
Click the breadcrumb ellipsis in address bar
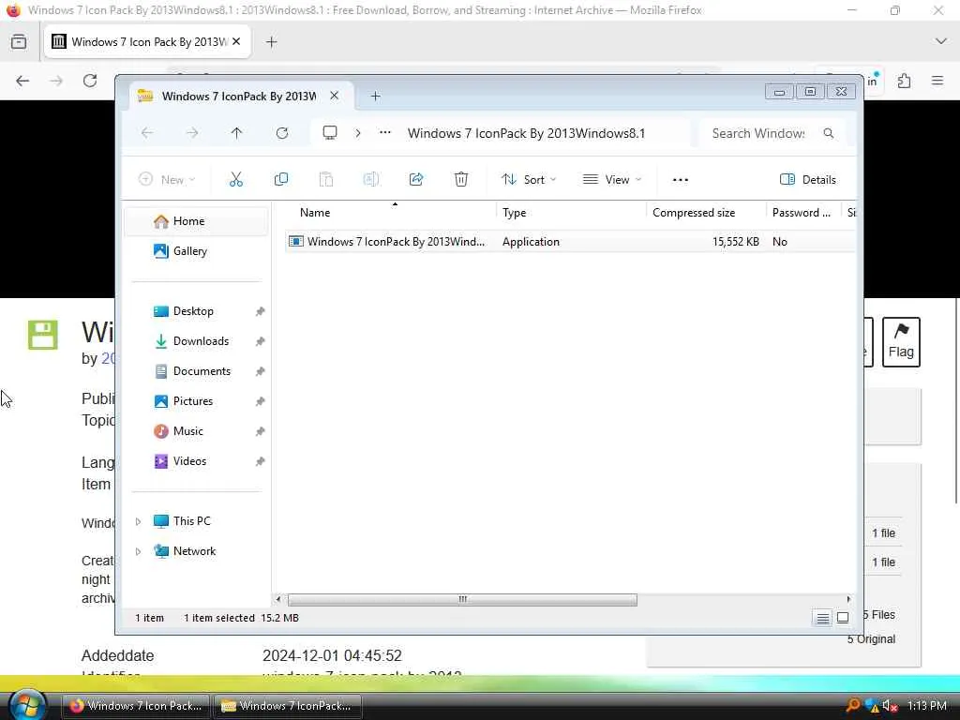[385, 133]
